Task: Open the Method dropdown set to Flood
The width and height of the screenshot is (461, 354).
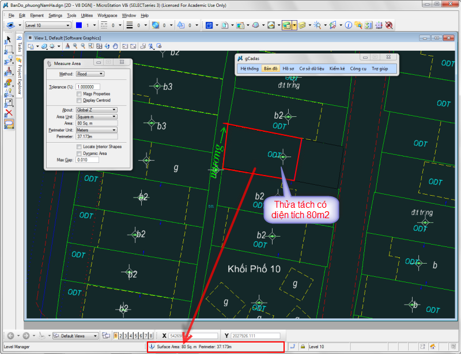Action: [90, 74]
